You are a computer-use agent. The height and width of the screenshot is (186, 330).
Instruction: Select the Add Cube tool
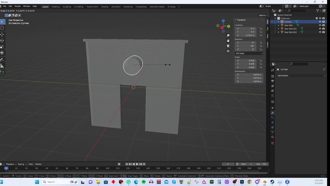coord(2,73)
